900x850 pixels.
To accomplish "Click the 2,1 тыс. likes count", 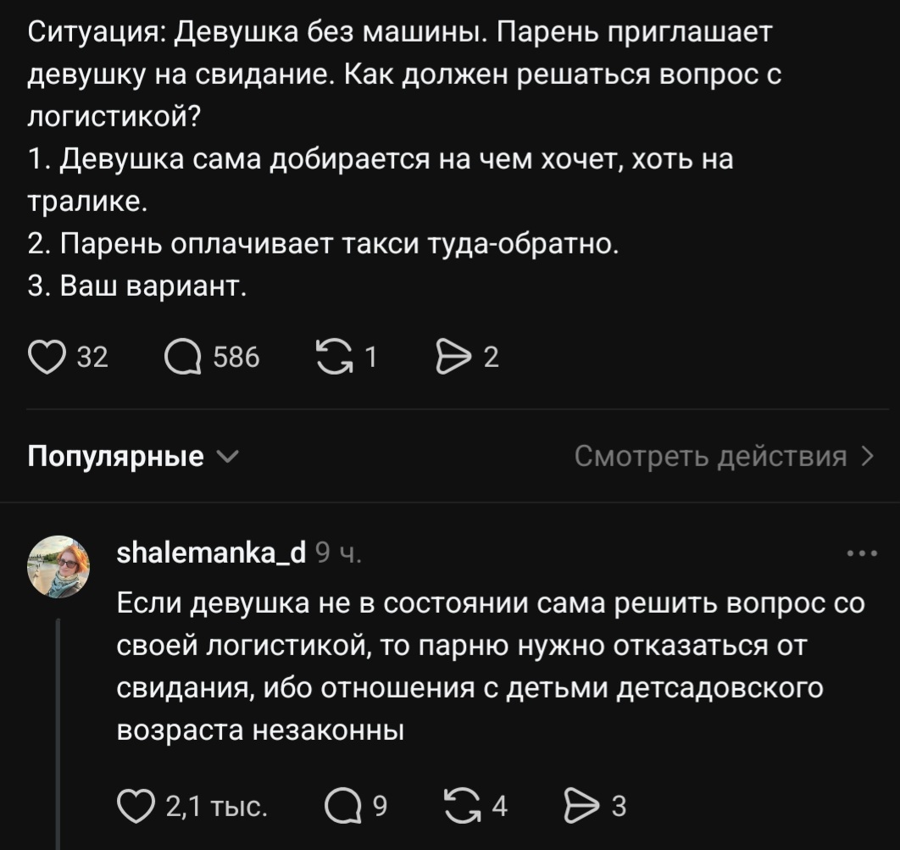I will coord(217,806).
